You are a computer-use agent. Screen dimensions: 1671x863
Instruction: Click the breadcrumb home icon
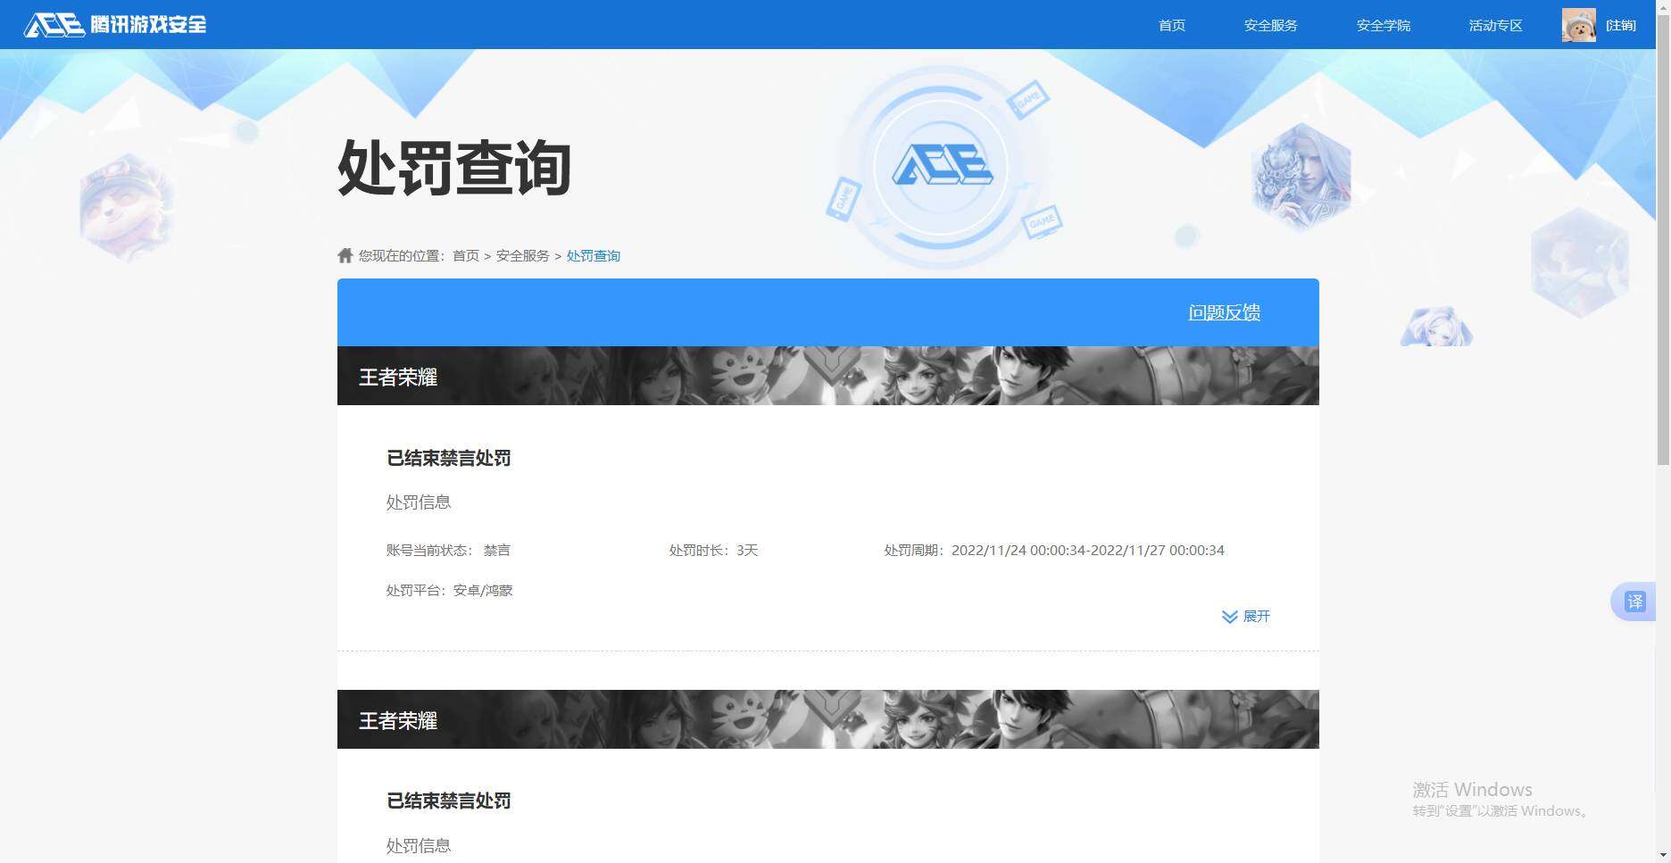tap(345, 254)
